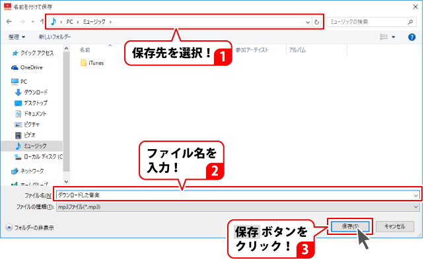Click the キャンセル button
This screenshot has height=260, width=424.
(x=394, y=226)
